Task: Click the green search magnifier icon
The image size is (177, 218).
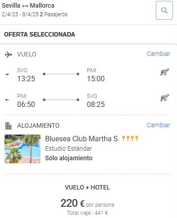Action: (x=164, y=10)
